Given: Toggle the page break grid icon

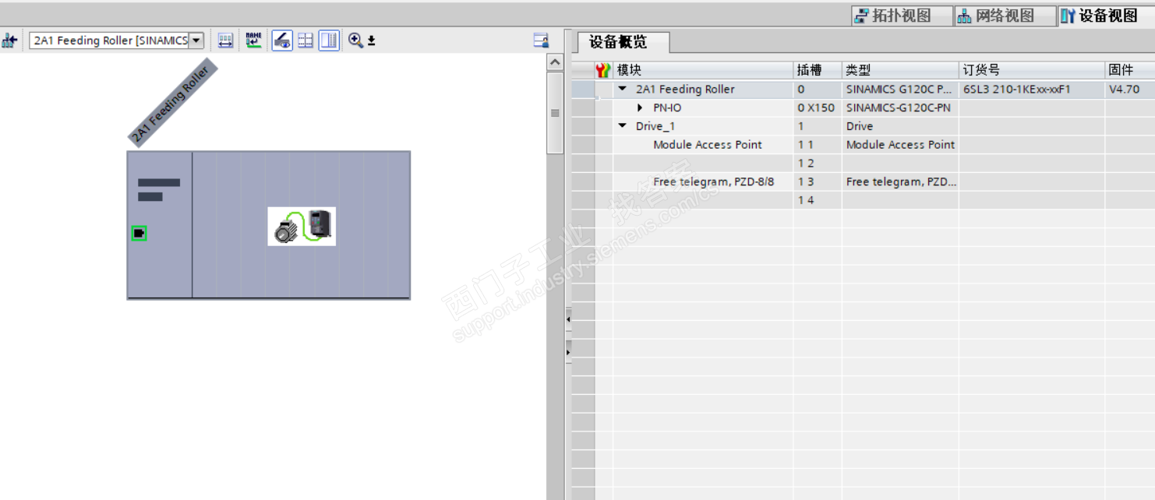Looking at the screenshot, I should 306,40.
